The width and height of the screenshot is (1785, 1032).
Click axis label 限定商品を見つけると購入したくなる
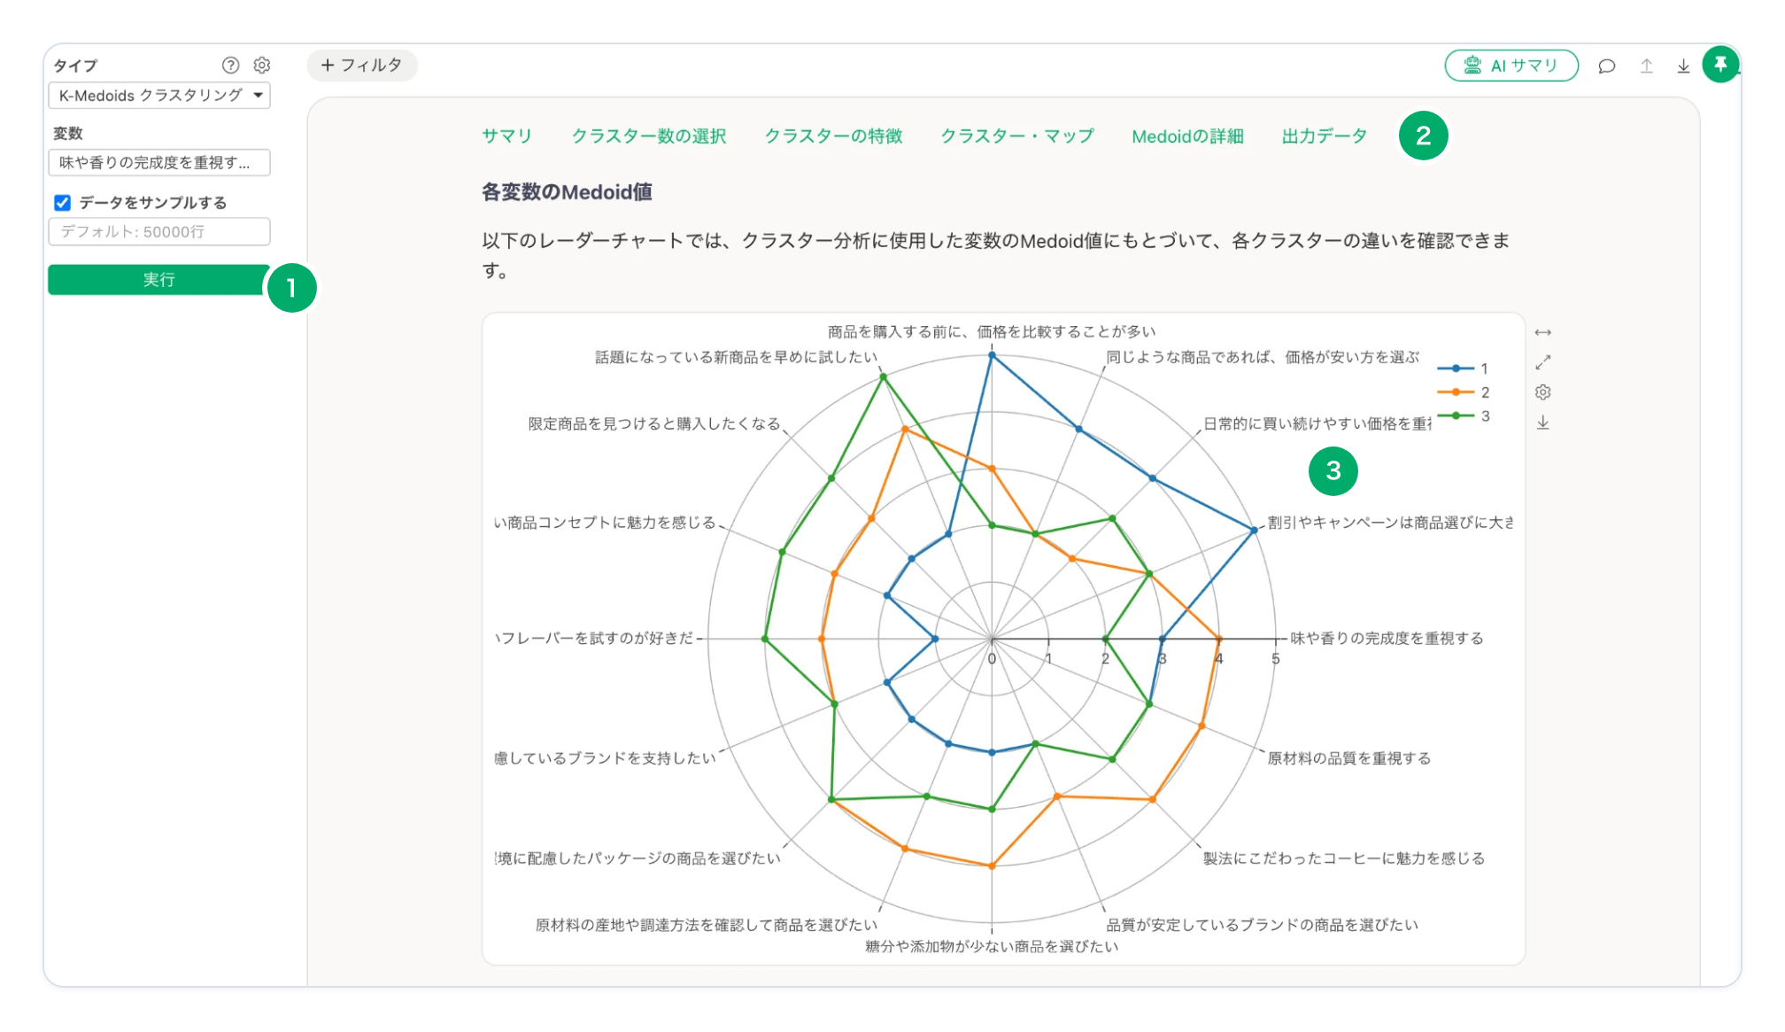click(654, 423)
